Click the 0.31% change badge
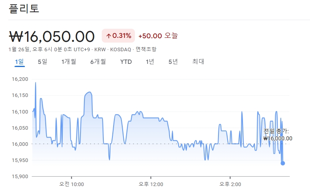Screen dimensions: 310x190 [118, 36]
